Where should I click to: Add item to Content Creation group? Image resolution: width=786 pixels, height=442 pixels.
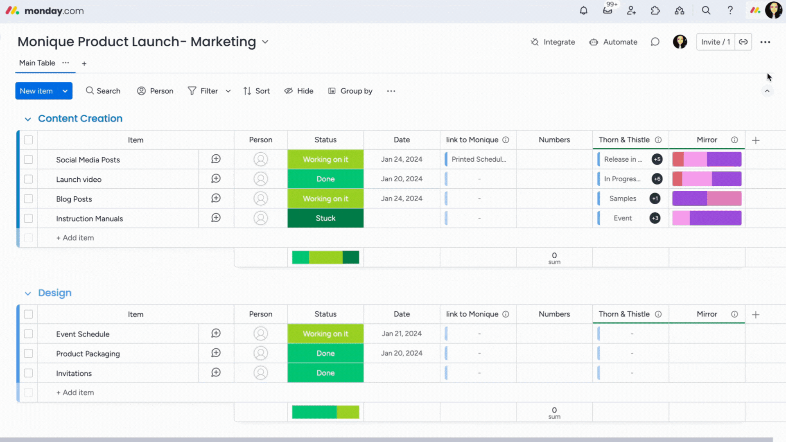(x=75, y=238)
